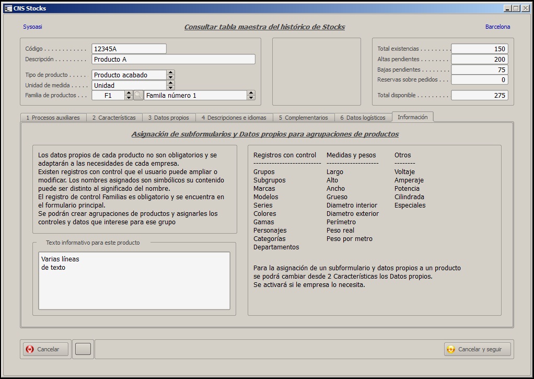
Task: Click the Código field containing 12345A
Action: pyautogui.click(x=129, y=49)
